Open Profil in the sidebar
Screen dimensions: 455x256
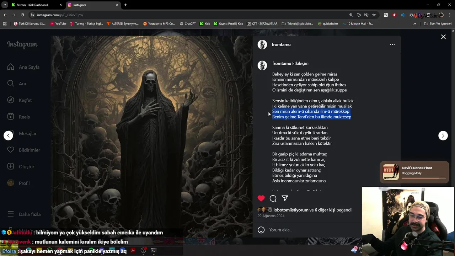pos(18,183)
